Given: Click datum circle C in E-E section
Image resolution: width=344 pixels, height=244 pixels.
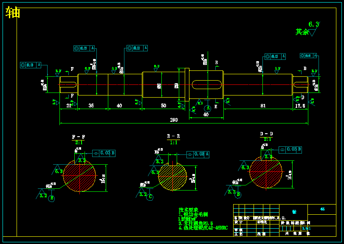Looking at the screenshot, I should click(x=150, y=197).
